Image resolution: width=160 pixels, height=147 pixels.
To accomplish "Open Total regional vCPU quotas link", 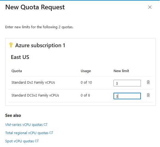I will (27, 133).
